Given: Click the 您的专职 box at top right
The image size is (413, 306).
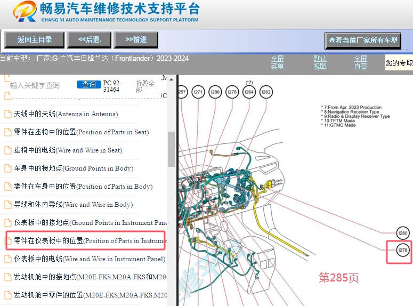Looking at the screenshot, I should coord(399,63).
